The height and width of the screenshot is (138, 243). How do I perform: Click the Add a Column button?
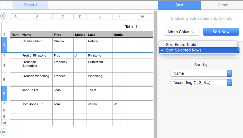pyautogui.click(x=182, y=32)
